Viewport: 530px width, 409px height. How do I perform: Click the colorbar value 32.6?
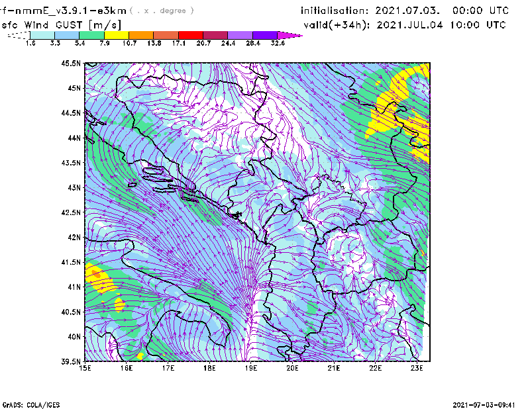278,43
